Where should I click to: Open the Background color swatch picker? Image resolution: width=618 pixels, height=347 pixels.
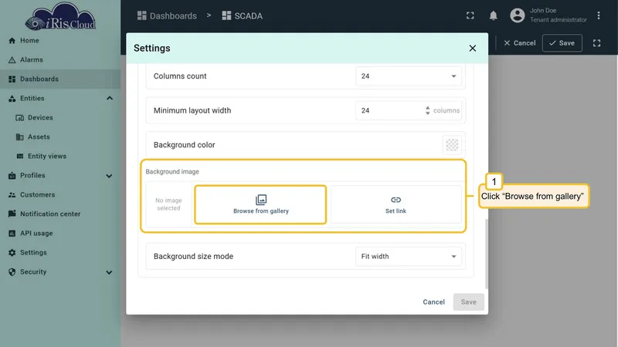(x=452, y=145)
